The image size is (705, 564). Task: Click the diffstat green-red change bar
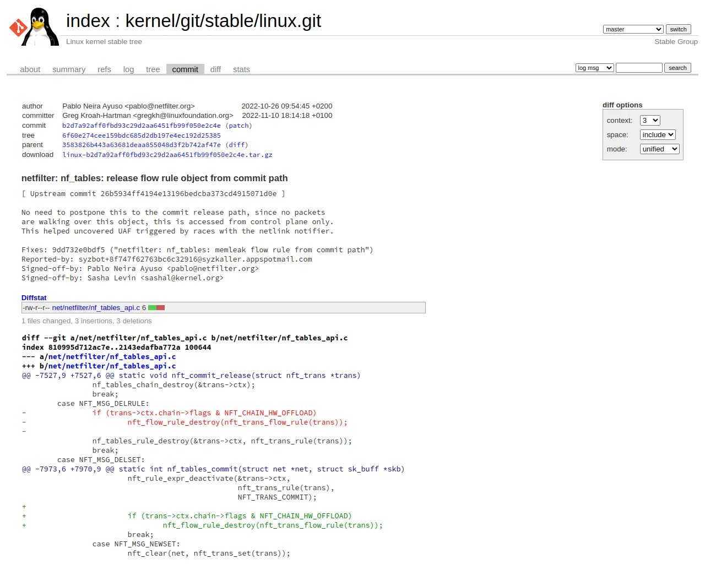pyautogui.click(x=156, y=308)
